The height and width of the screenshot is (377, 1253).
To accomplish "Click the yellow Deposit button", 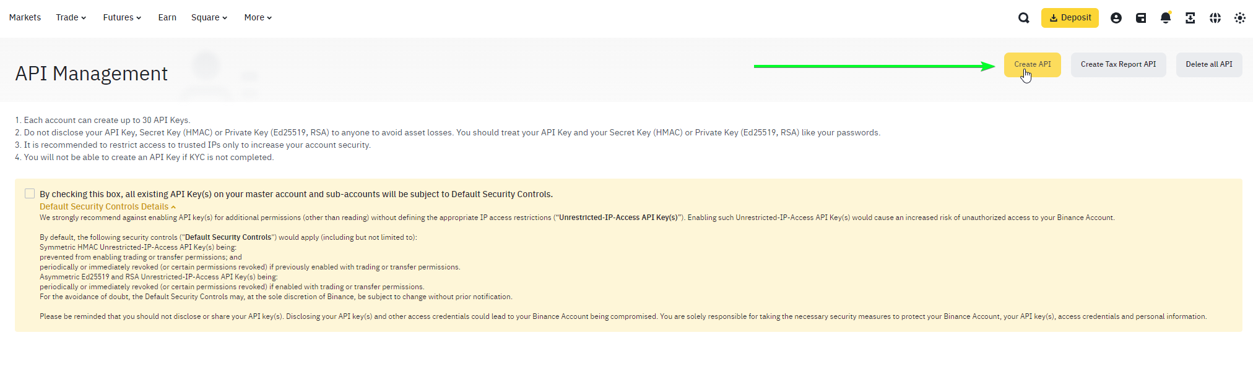I will click(x=1070, y=18).
